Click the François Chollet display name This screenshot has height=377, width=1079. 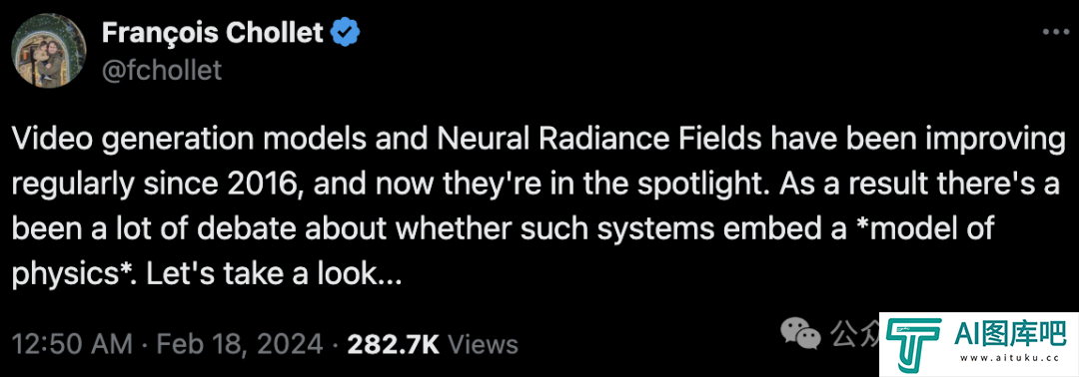[x=213, y=32]
